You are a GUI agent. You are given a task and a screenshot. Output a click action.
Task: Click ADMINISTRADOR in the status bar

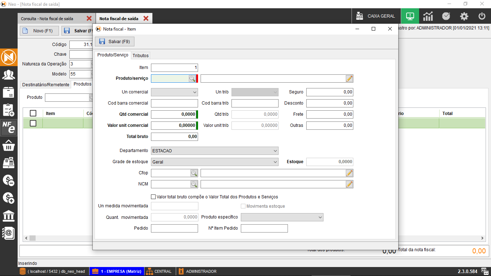(x=198, y=271)
